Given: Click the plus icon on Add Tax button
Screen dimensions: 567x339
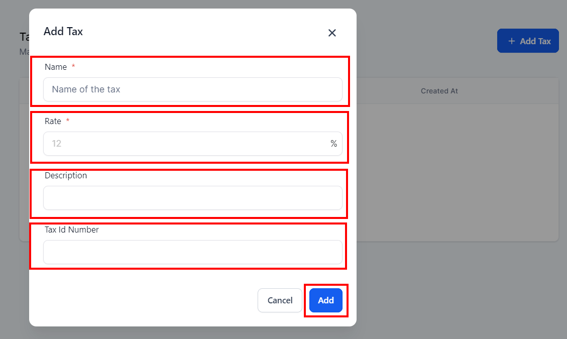Looking at the screenshot, I should tap(511, 41).
